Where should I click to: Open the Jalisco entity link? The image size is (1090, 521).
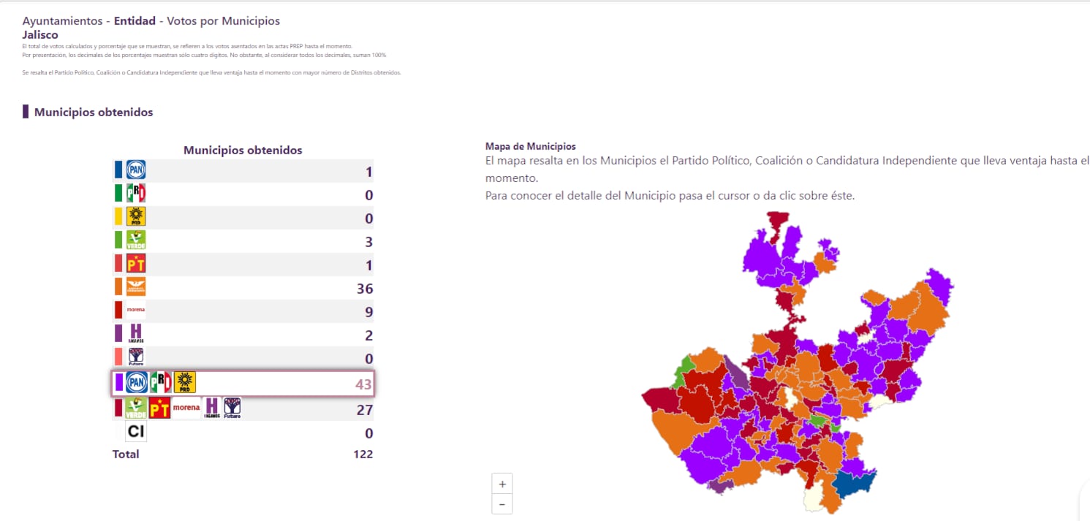(40, 34)
